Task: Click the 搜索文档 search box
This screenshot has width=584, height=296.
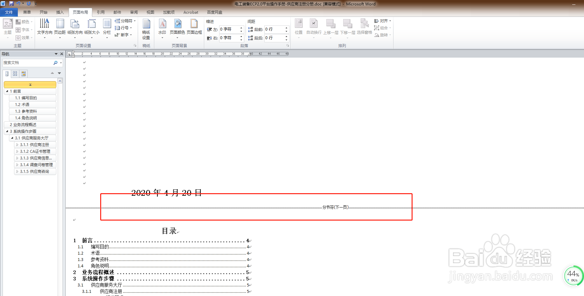Action: [x=27, y=63]
